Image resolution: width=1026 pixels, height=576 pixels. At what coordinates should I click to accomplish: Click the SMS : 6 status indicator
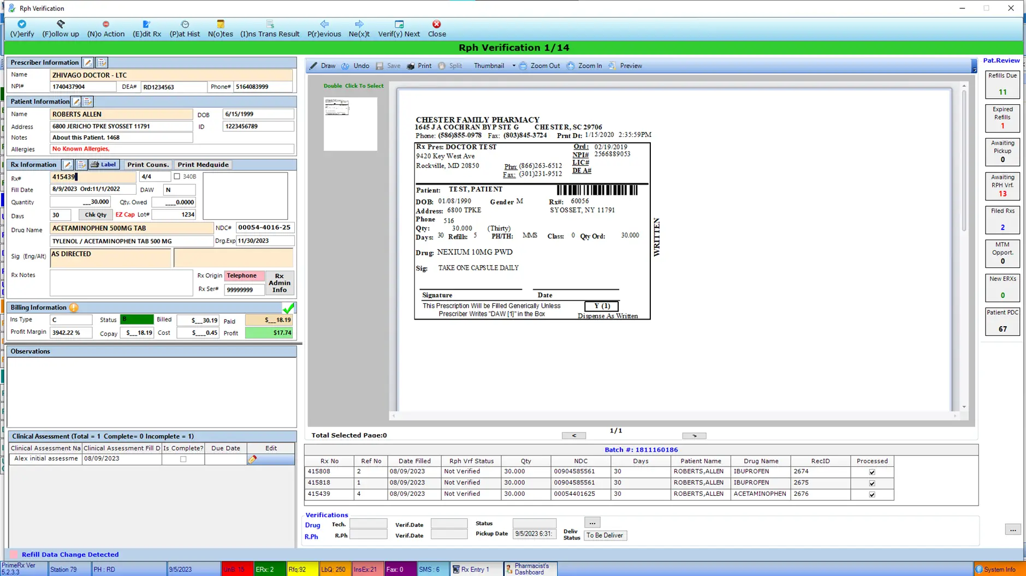tap(433, 569)
